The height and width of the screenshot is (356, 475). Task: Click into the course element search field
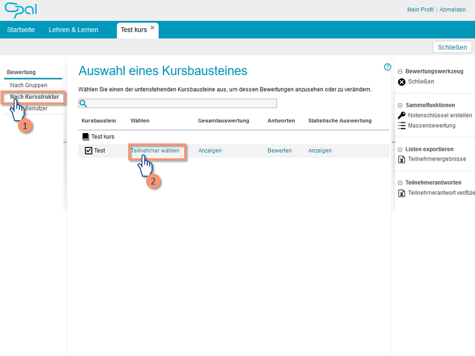(178, 103)
